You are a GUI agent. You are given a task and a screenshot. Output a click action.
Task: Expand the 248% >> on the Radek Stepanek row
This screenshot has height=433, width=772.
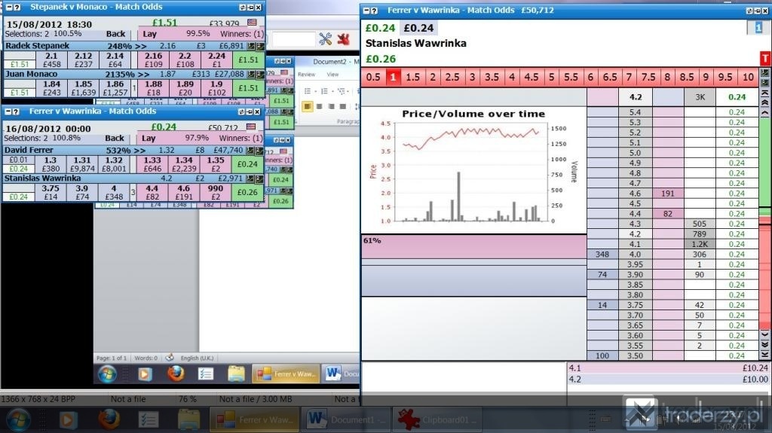(x=127, y=46)
